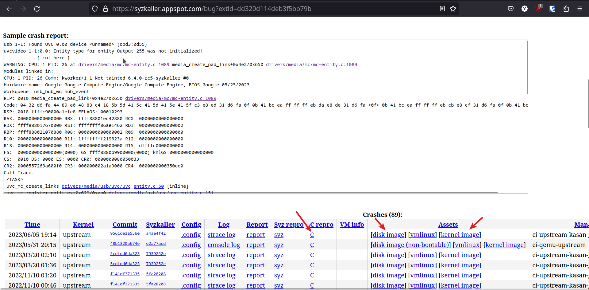
Task: Save the page to Pocket
Action: click(511, 9)
